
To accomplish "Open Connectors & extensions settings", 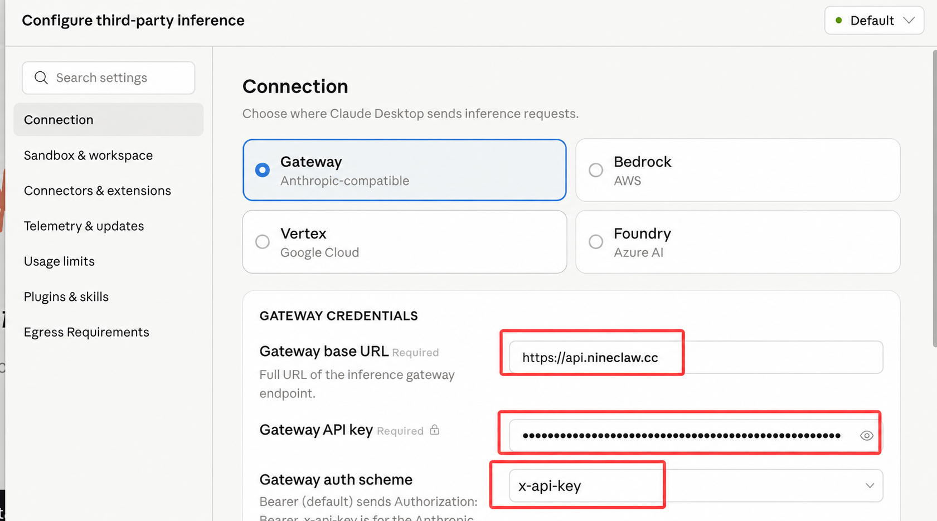I will 98,191.
